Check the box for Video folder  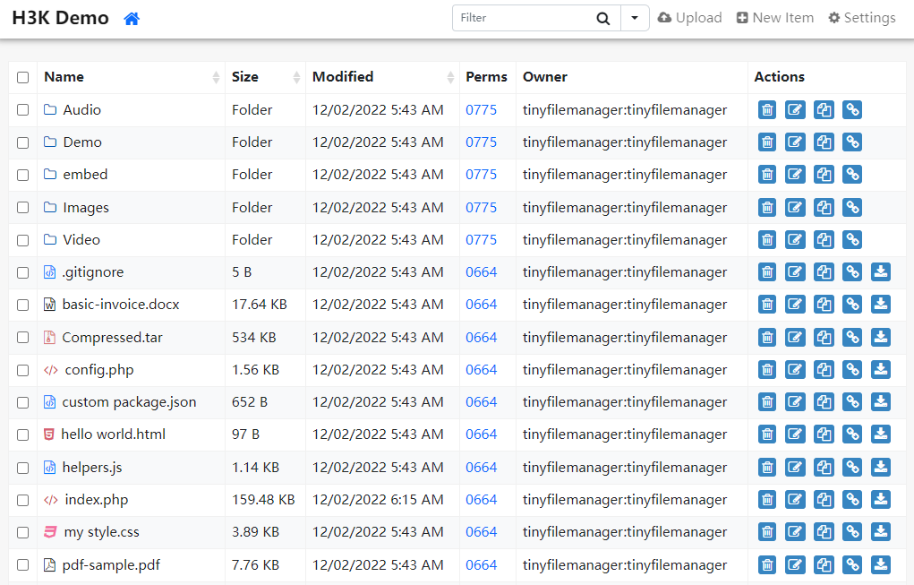click(x=23, y=240)
